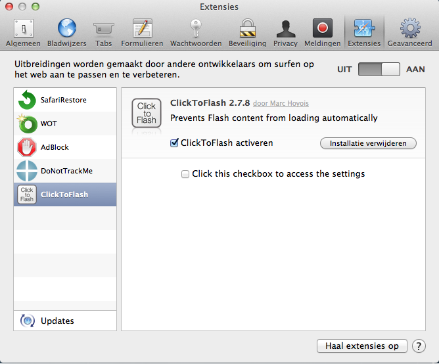Open the door Marc Hoyois link
This screenshot has width=439, height=364.
(x=281, y=103)
